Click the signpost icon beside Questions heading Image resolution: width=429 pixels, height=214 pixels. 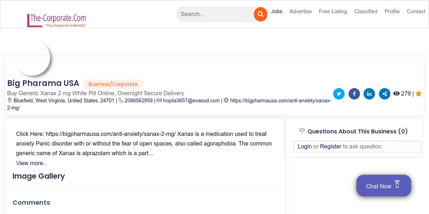[302, 131]
